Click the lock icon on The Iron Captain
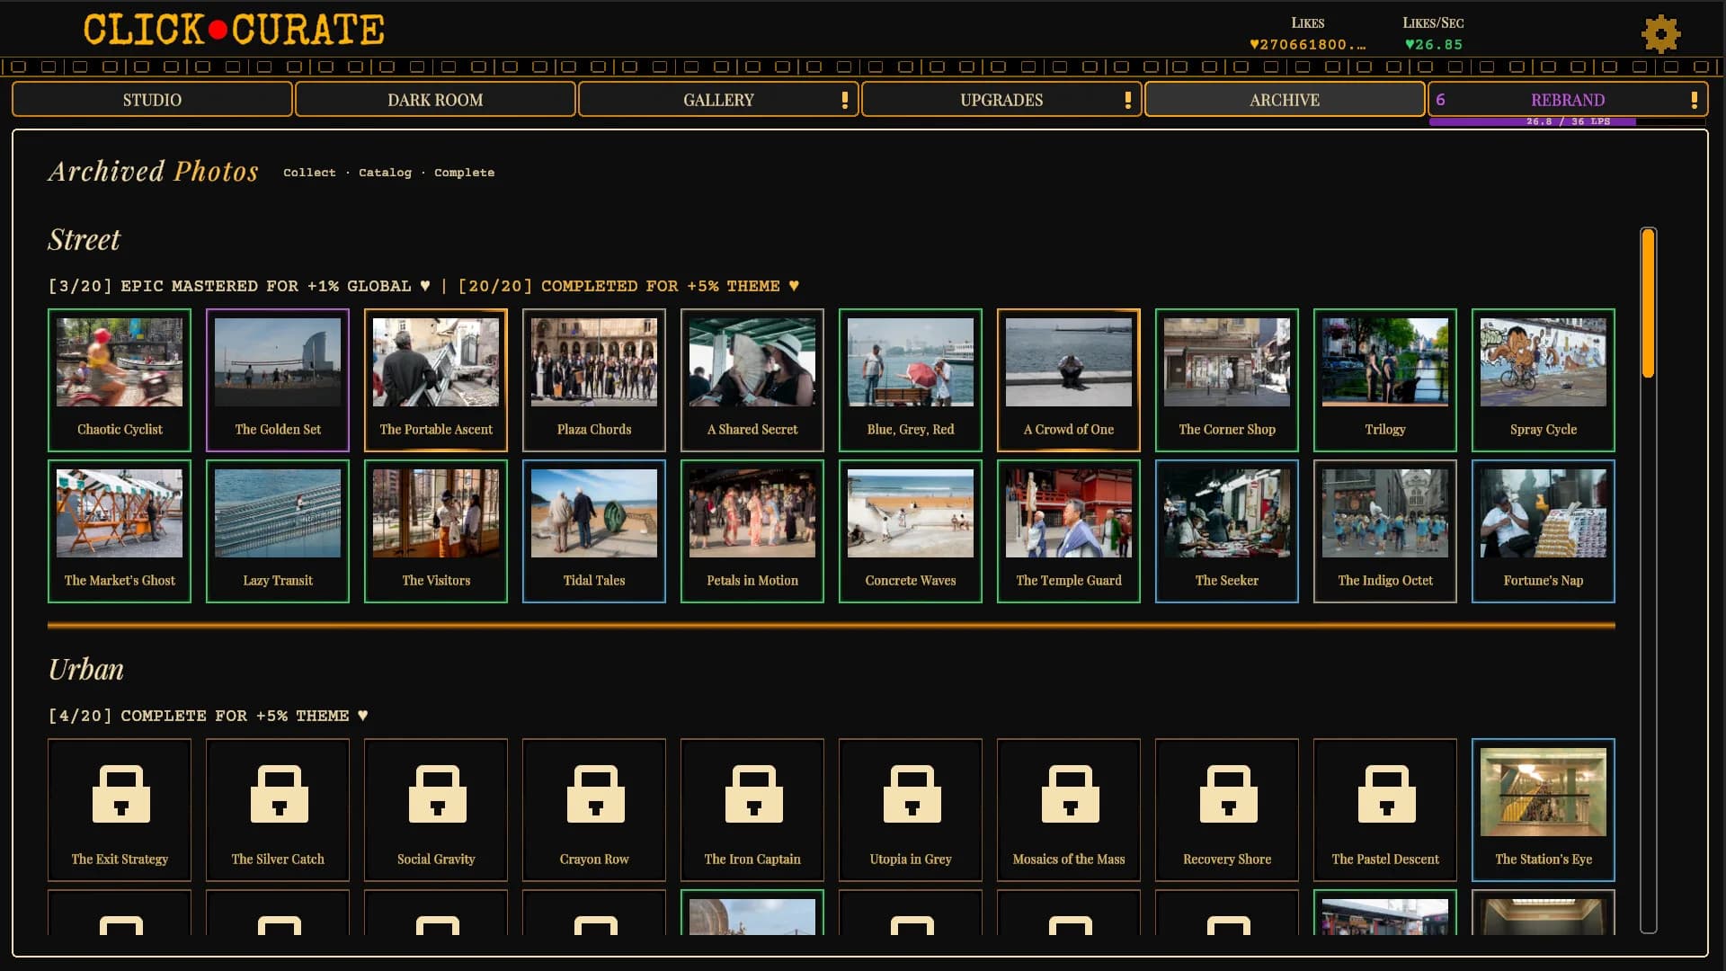 tap(753, 794)
